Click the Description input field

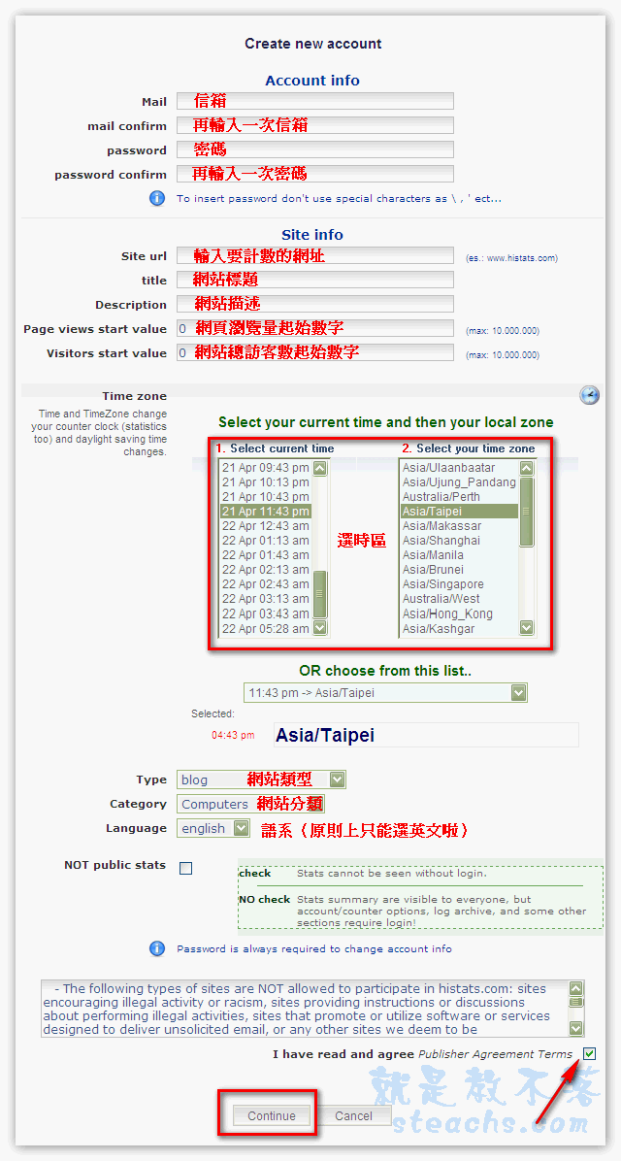(314, 304)
